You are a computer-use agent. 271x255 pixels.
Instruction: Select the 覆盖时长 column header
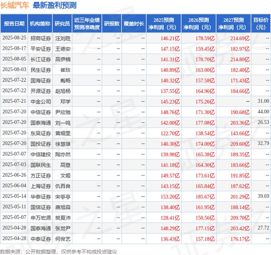tap(134, 23)
